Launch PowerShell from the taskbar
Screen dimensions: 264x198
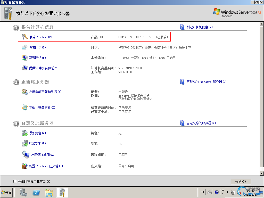coord(36,192)
